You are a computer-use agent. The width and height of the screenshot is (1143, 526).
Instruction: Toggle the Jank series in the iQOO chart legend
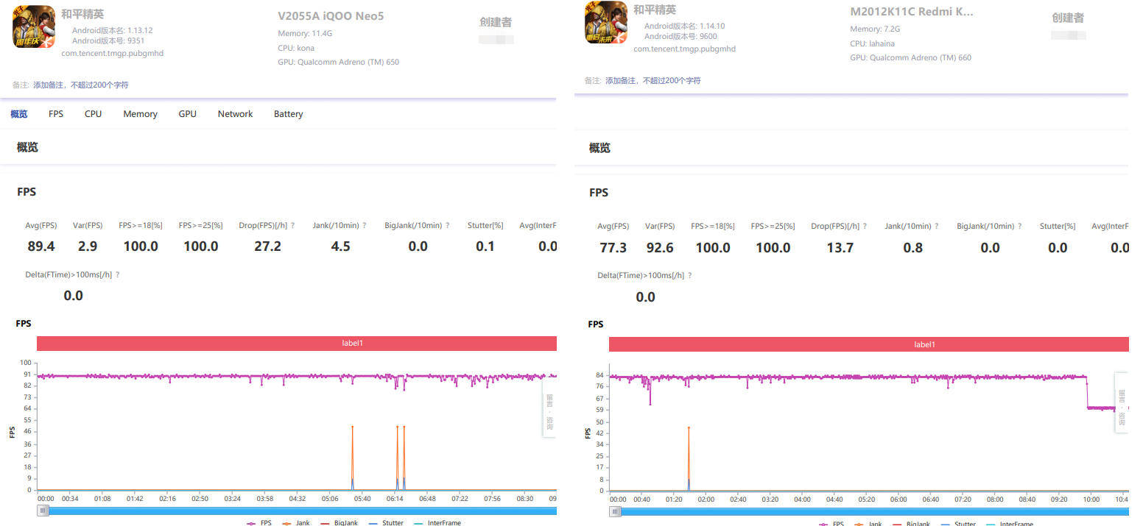pos(295,523)
